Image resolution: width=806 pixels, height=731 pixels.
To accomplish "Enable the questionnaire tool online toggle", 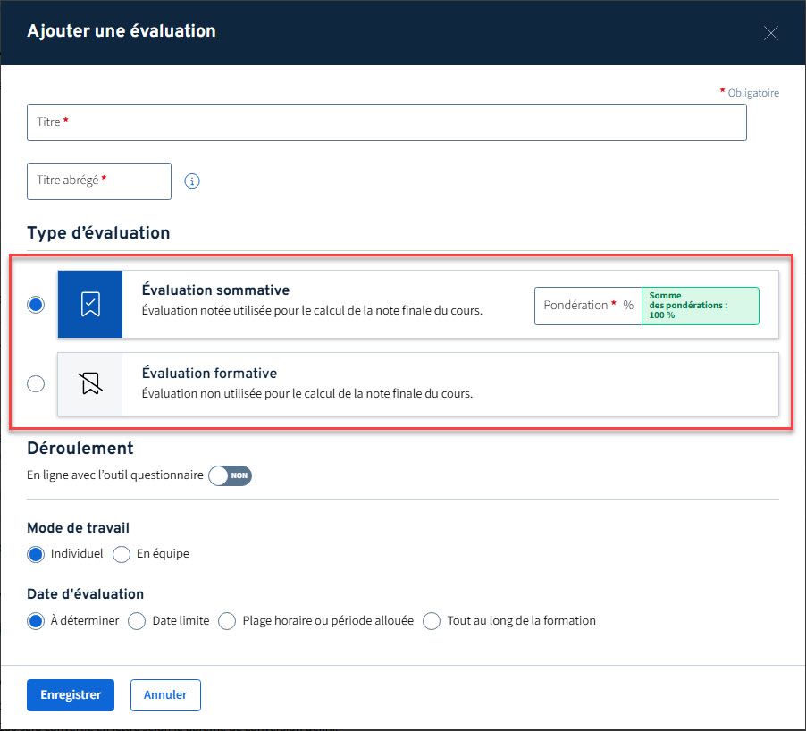I will (231, 475).
